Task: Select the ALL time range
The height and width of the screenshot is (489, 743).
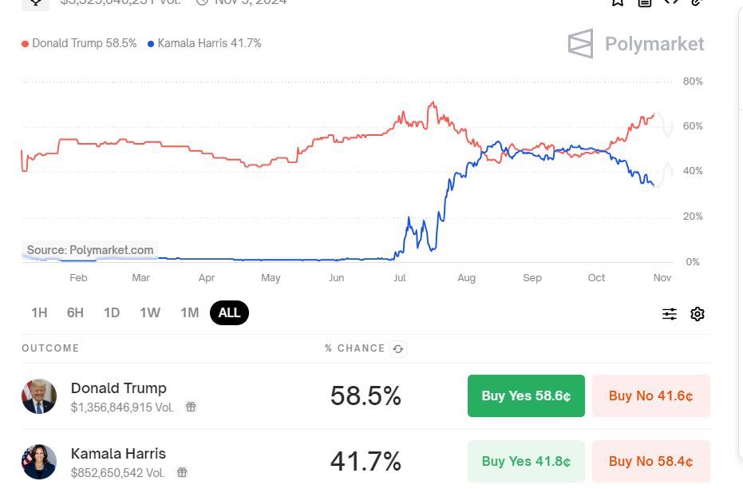Action: [x=229, y=312]
